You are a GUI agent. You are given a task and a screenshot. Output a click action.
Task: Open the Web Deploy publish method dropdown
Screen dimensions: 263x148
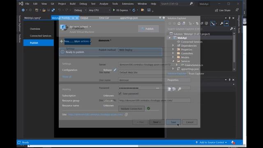140,50
